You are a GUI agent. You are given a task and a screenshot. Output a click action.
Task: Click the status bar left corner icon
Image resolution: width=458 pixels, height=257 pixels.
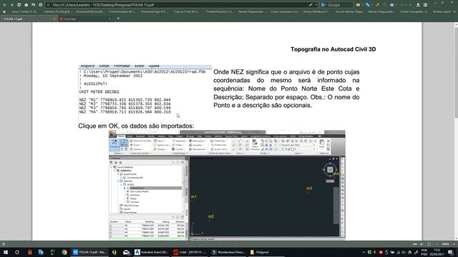coord(3,244)
